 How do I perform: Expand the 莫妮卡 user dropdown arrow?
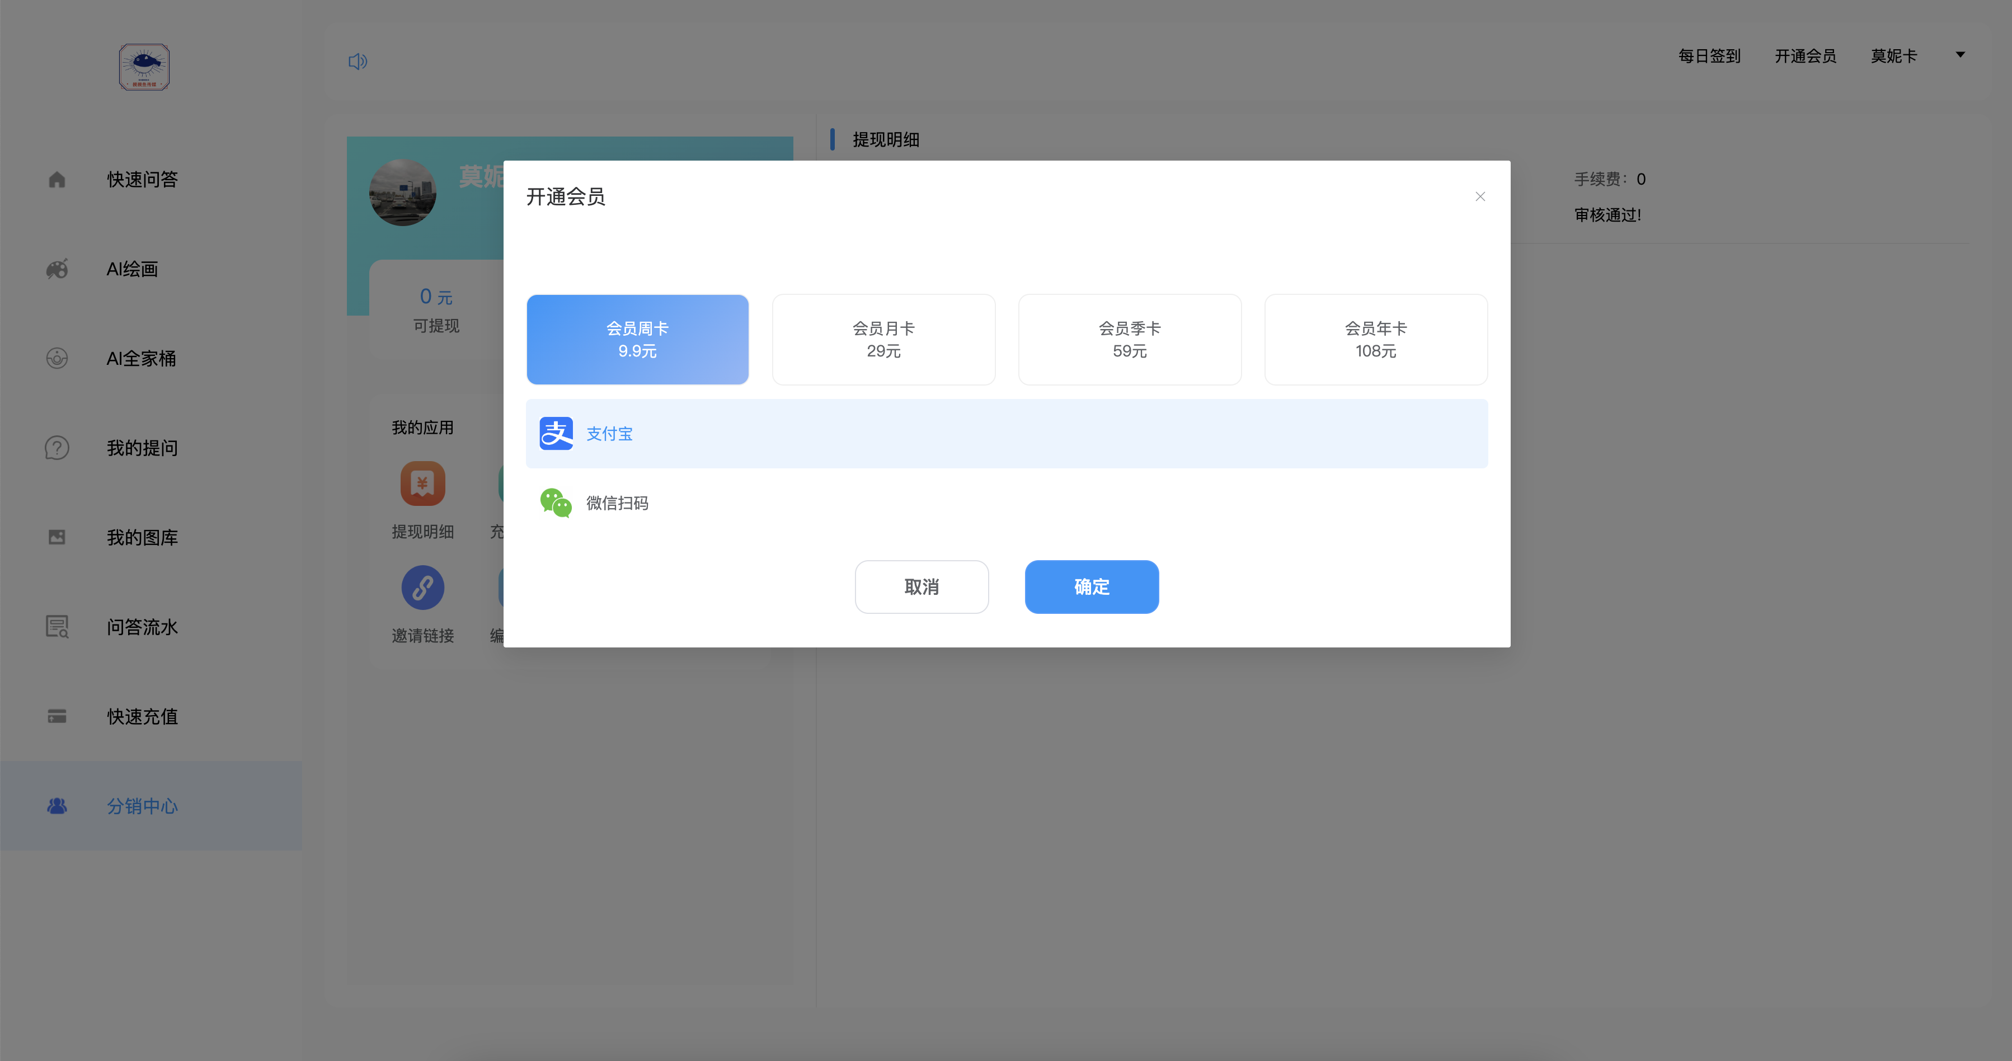[x=1959, y=55]
